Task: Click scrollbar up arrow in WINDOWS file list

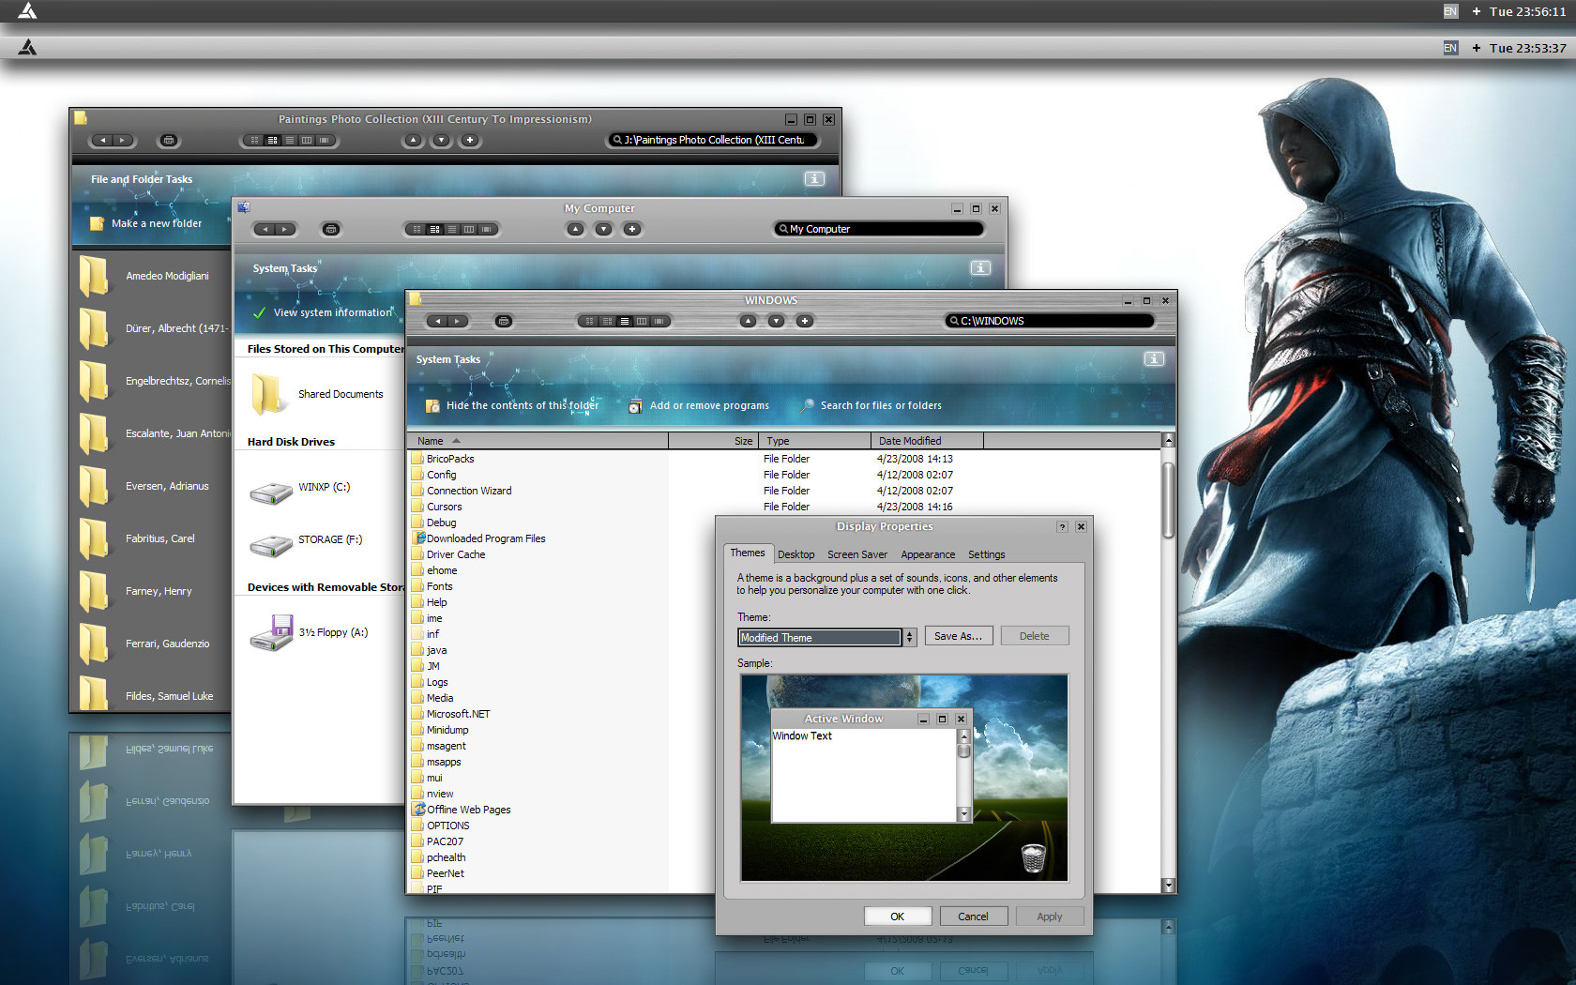Action: pyautogui.click(x=1168, y=440)
